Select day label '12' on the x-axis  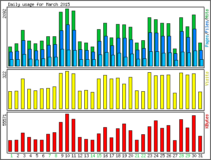click(x=80, y=156)
